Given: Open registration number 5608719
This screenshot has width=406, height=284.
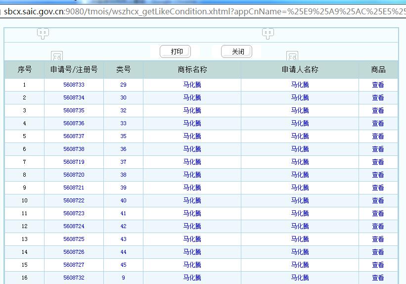Looking at the screenshot, I should point(74,162).
